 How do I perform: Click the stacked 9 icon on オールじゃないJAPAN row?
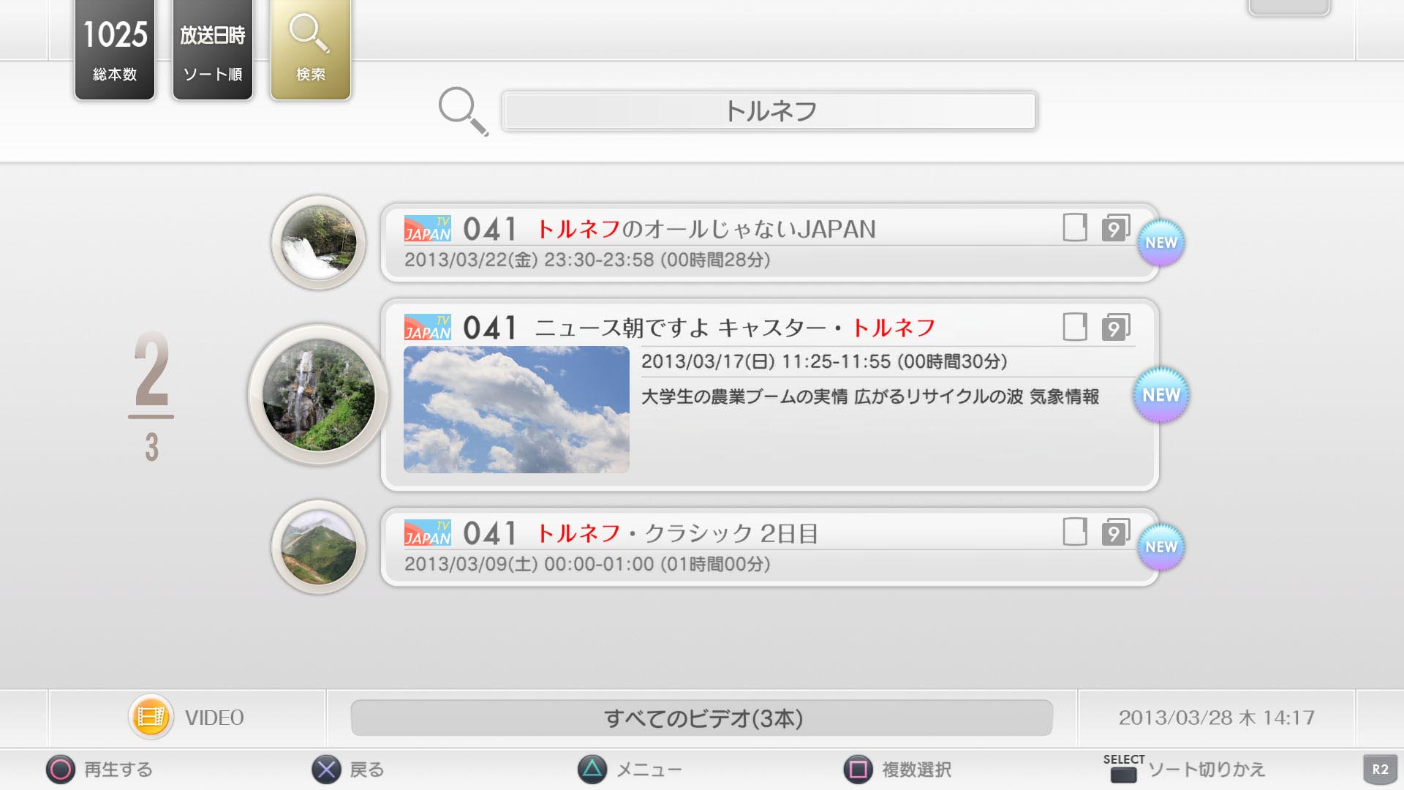pos(1116,227)
